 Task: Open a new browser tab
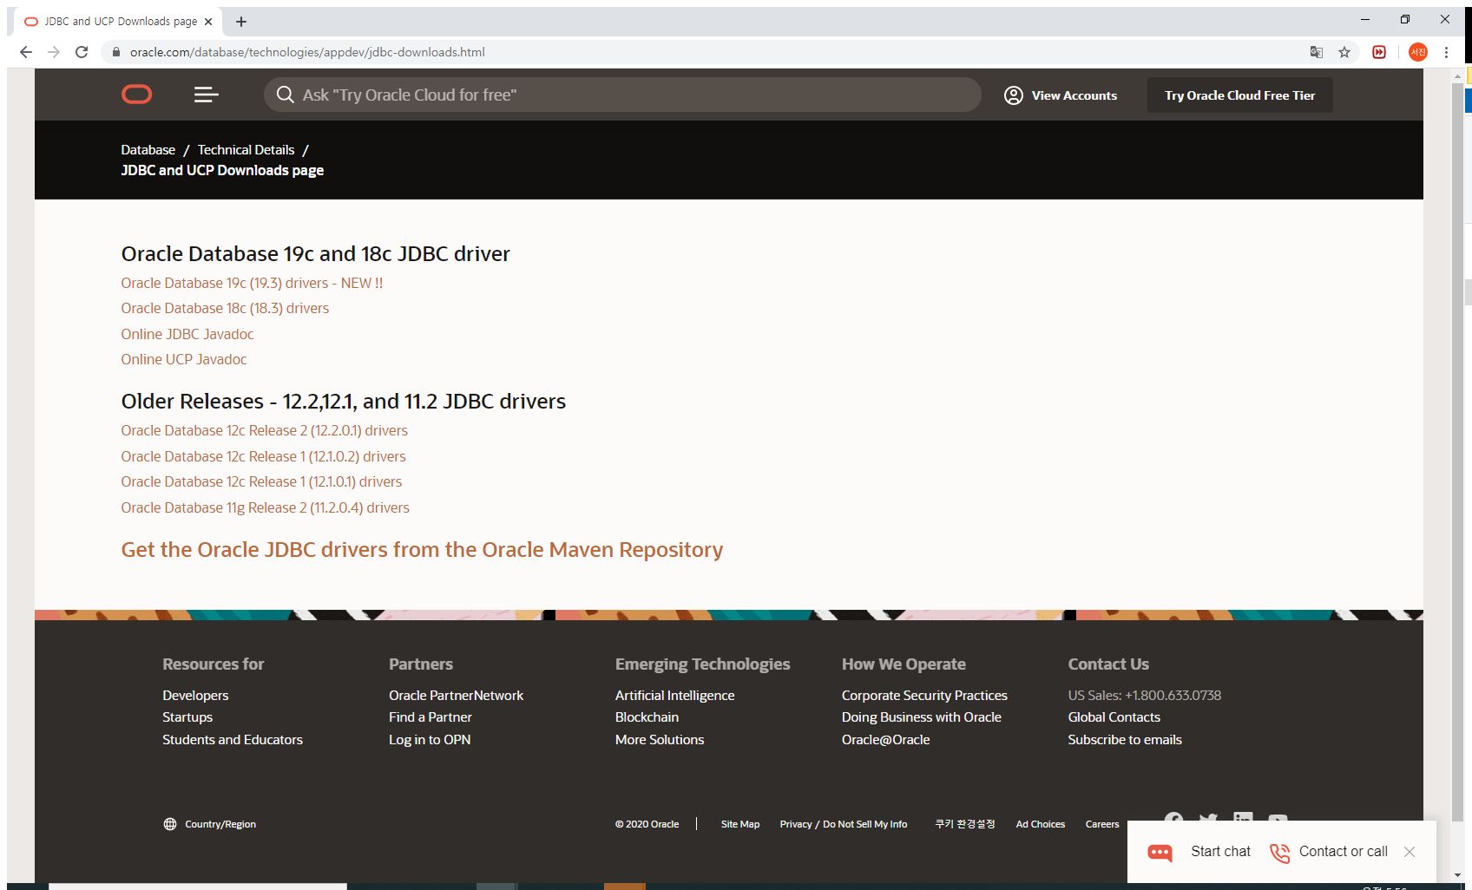coord(241,22)
